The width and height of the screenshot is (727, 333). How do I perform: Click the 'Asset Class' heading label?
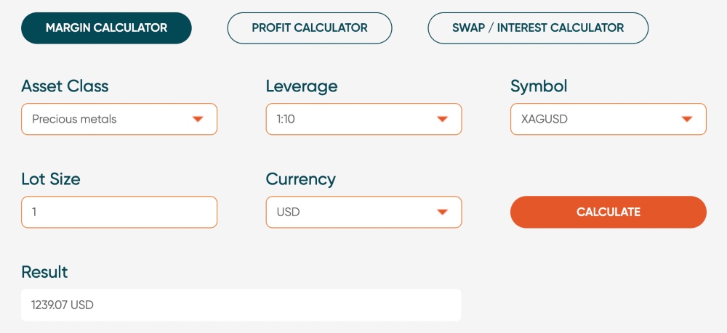click(x=65, y=86)
